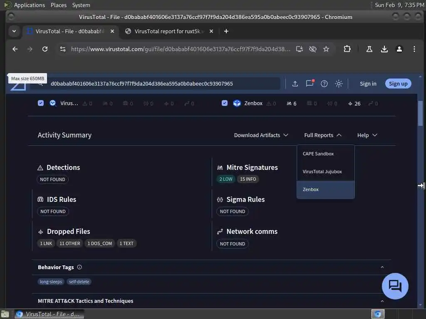Collapse the Behavior Tags section

tap(382, 267)
